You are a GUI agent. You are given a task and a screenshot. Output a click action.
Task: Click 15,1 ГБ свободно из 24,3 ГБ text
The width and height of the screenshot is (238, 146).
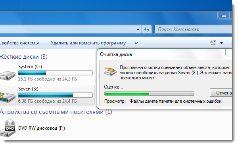coord(48,79)
